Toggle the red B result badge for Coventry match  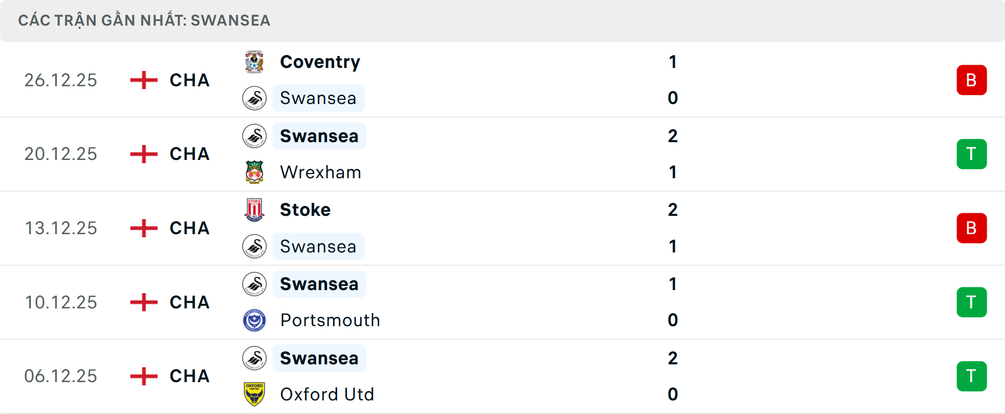pyautogui.click(x=972, y=80)
